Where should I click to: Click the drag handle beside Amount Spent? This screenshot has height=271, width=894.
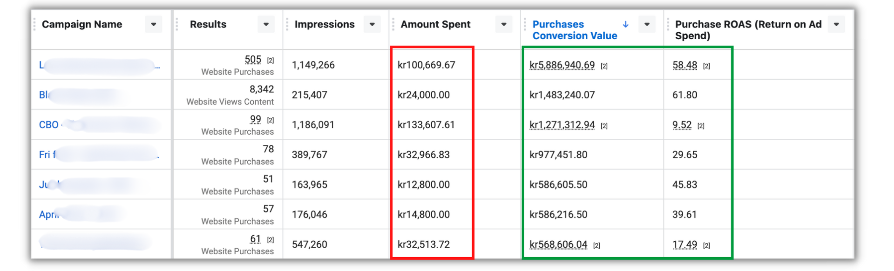pyautogui.click(x=393, y=25)
